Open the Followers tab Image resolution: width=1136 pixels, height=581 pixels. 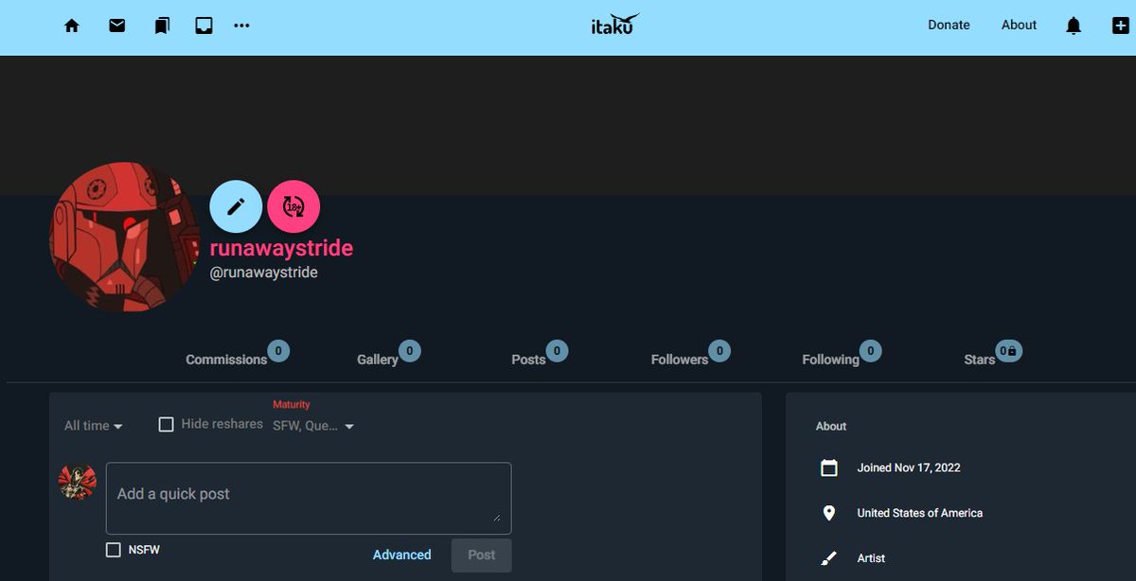click(x=680, y=360)
